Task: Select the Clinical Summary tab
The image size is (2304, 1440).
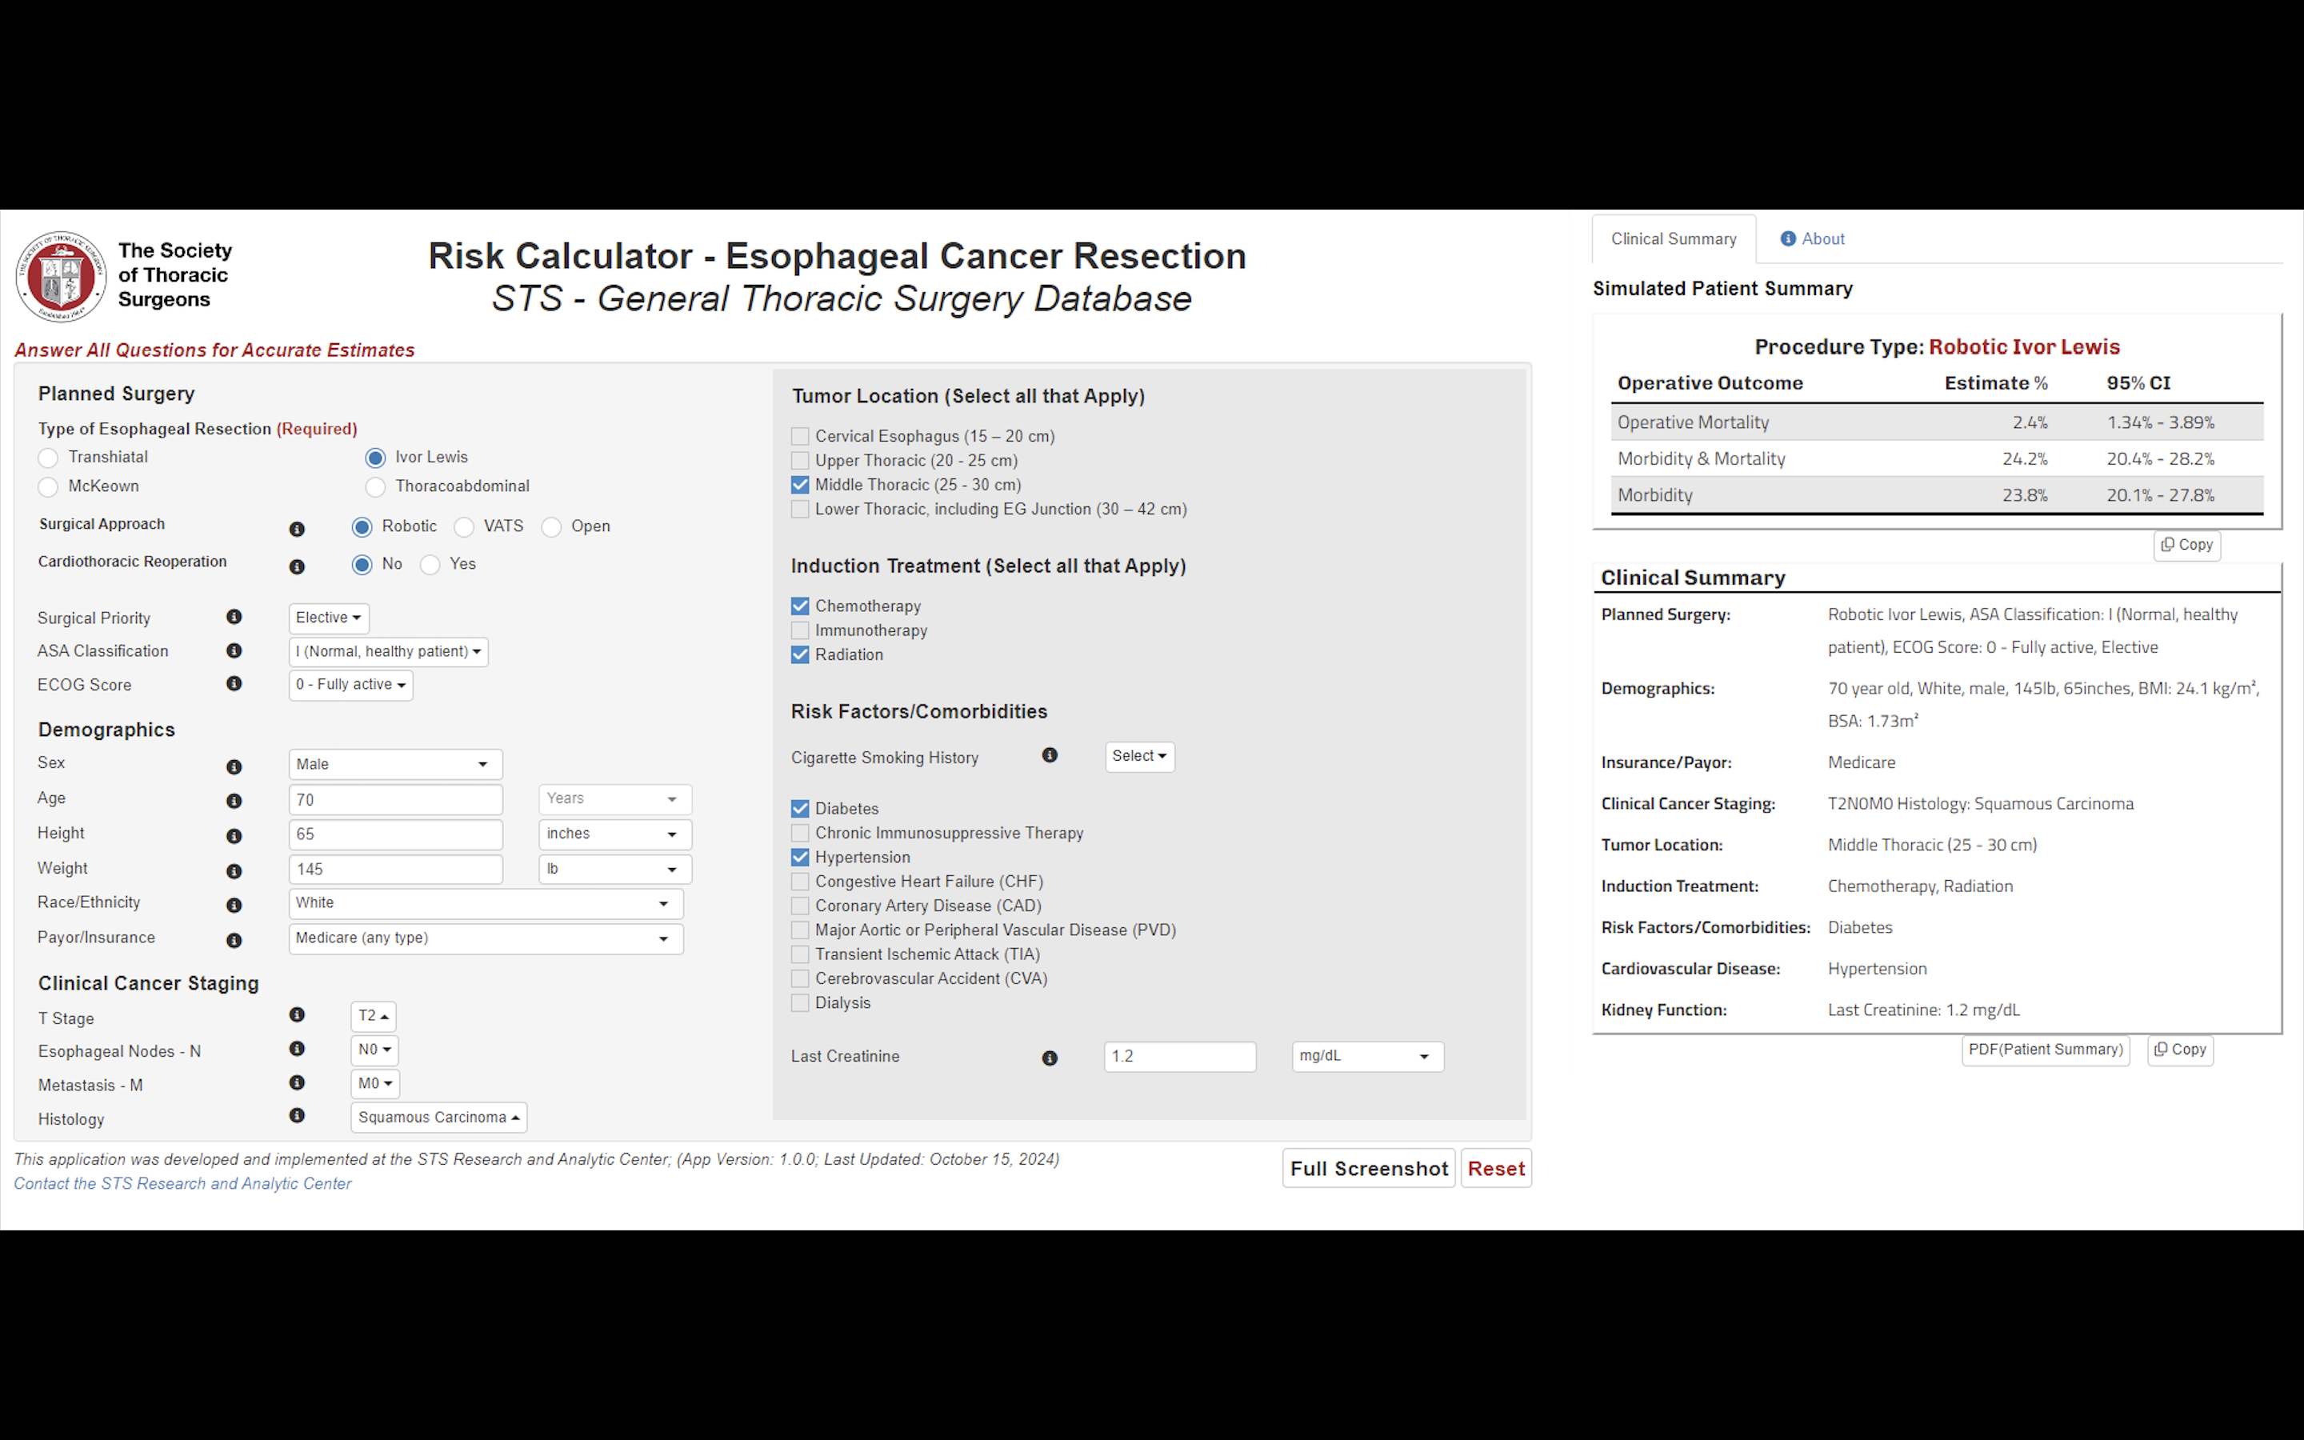Action: [x=1673, y=239]
